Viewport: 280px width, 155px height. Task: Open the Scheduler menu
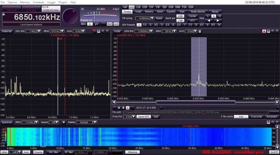(x=38, y=2)
